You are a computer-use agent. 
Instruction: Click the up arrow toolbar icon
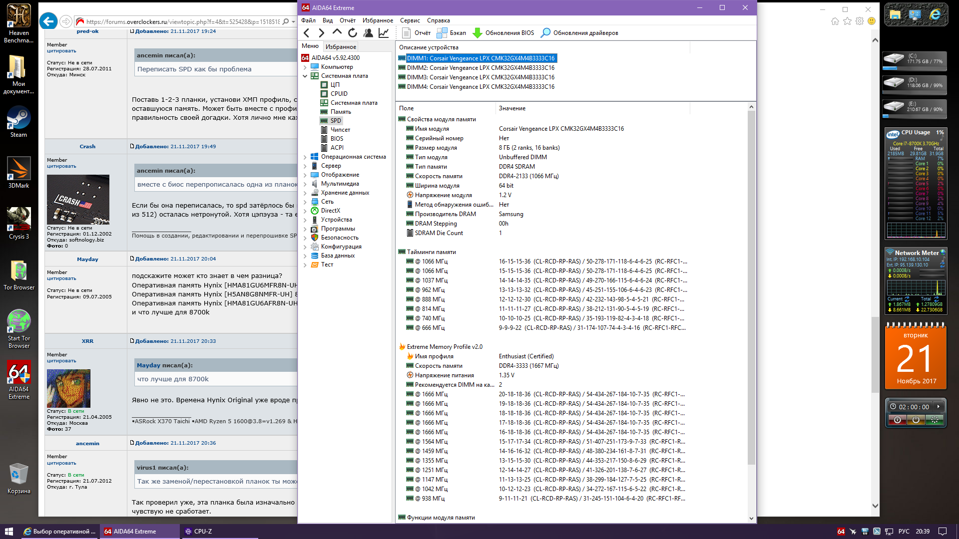(337, 32)
